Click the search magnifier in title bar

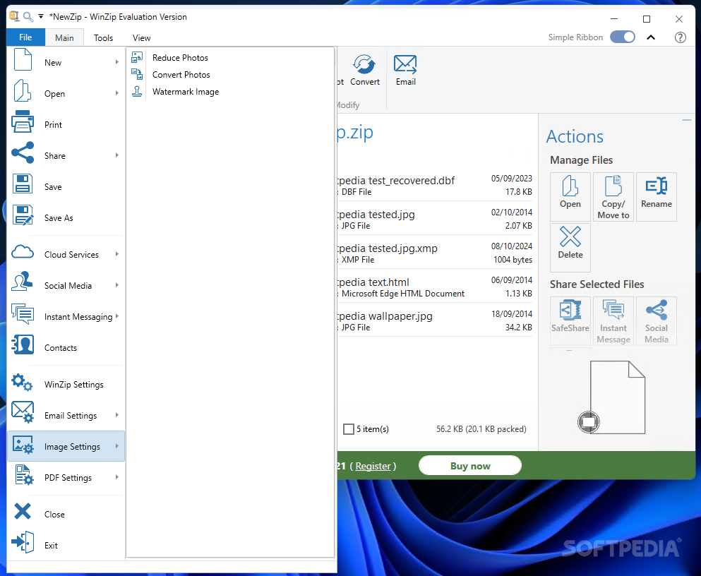tap(28, 17)
